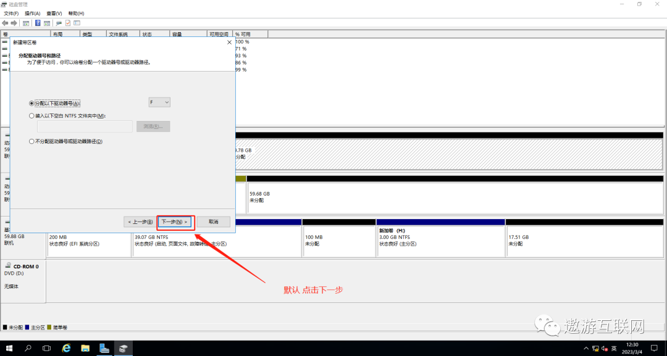Image resolution: width=667 pixels, height=356 pixels.
Task: Click the 93 % free value
Action: [x=241, y=56]
